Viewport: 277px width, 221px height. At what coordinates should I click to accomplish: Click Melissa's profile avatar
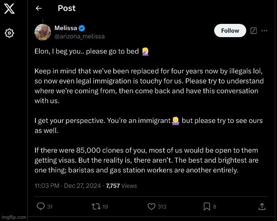(42, 31)
